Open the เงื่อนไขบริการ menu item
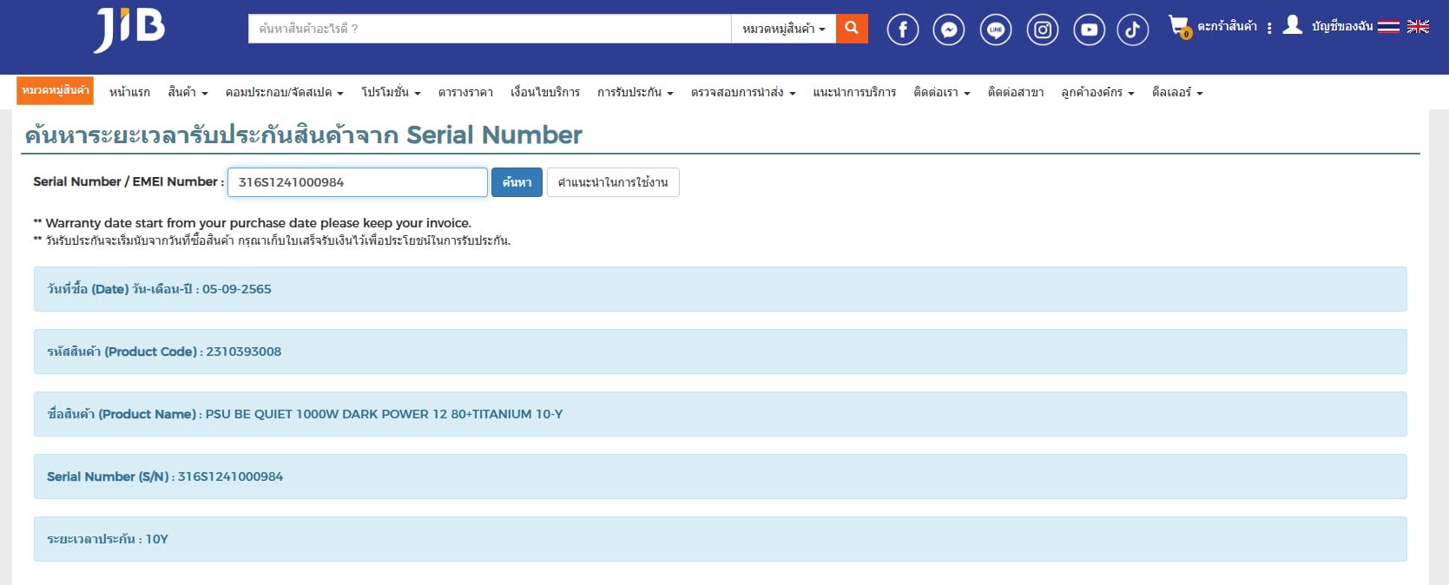Image resolution: width=1449 pixels, height=585 pixels. pyautogui.click(x=545, y=92)
